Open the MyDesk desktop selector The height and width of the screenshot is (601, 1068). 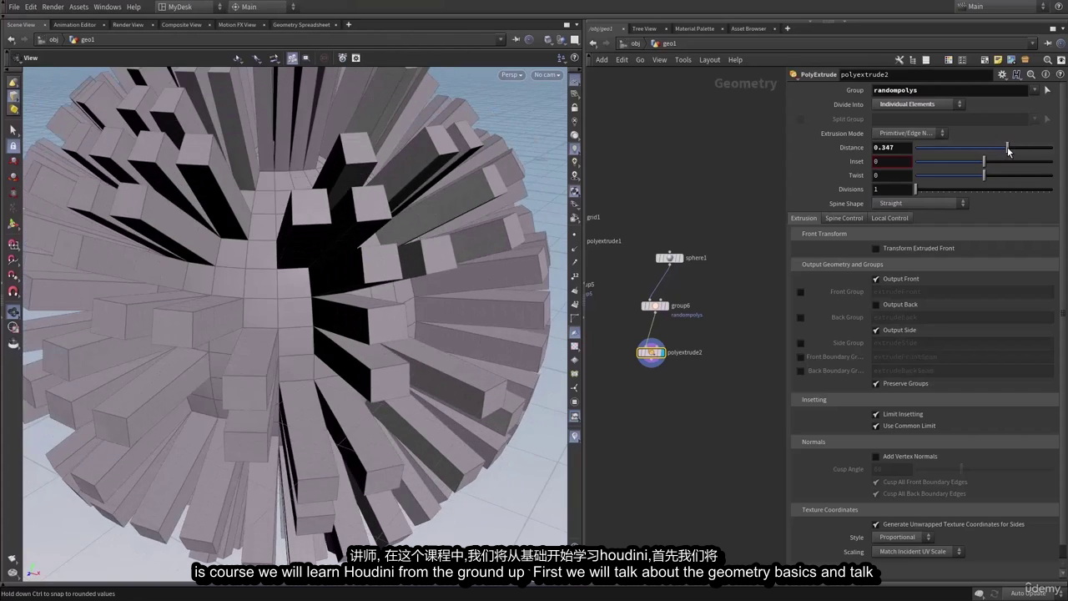(x=190, y=7)
